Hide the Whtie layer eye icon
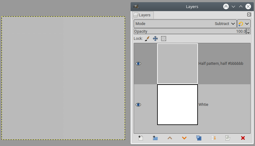The image size is (255, 146). tap(138, 105)
